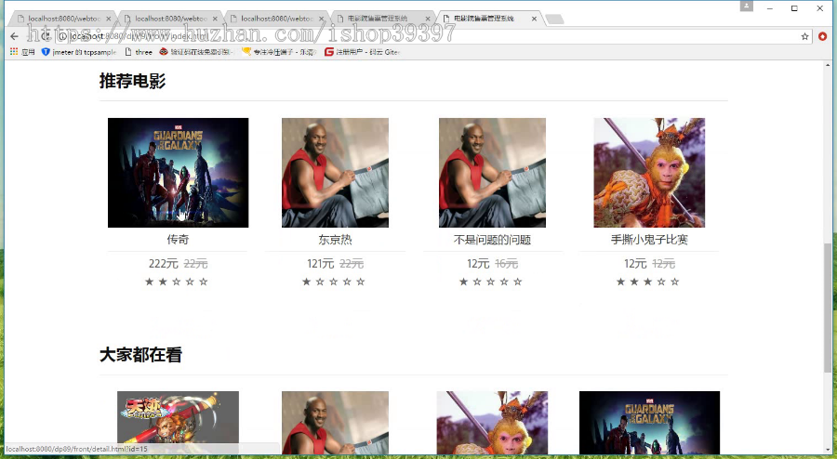Open the Guardians of the Galaxy poster in 大家都在看
837x459 pixels.
(x=649, y=423)
